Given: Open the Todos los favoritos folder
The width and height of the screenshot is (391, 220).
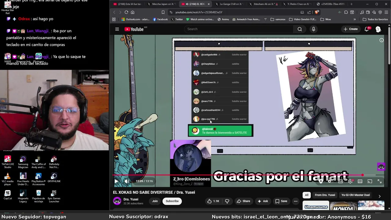Looking at the screenshot, I should click(375, 19).
